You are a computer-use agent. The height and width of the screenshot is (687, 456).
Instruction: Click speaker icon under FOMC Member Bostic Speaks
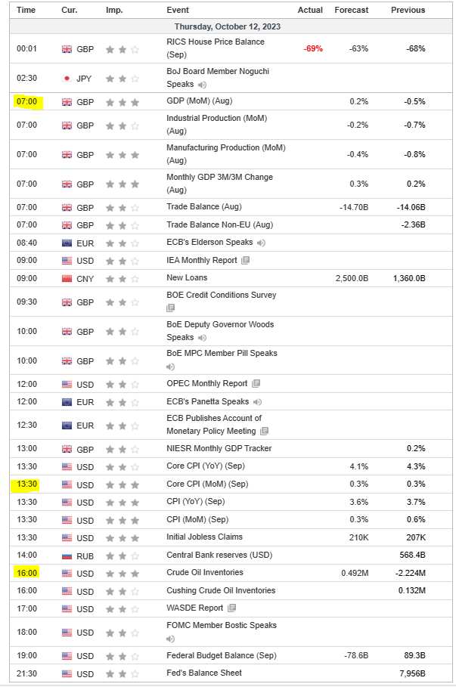point(171,638)
